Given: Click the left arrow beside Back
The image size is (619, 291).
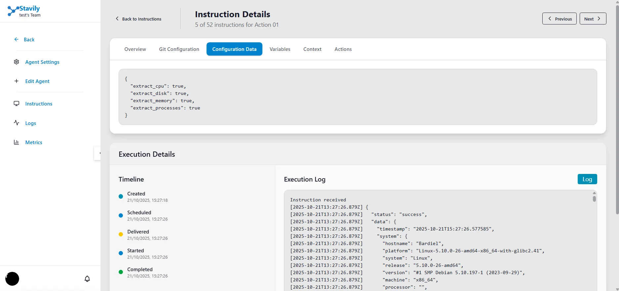Looking at the screenshot, I should tap(17, 39).
